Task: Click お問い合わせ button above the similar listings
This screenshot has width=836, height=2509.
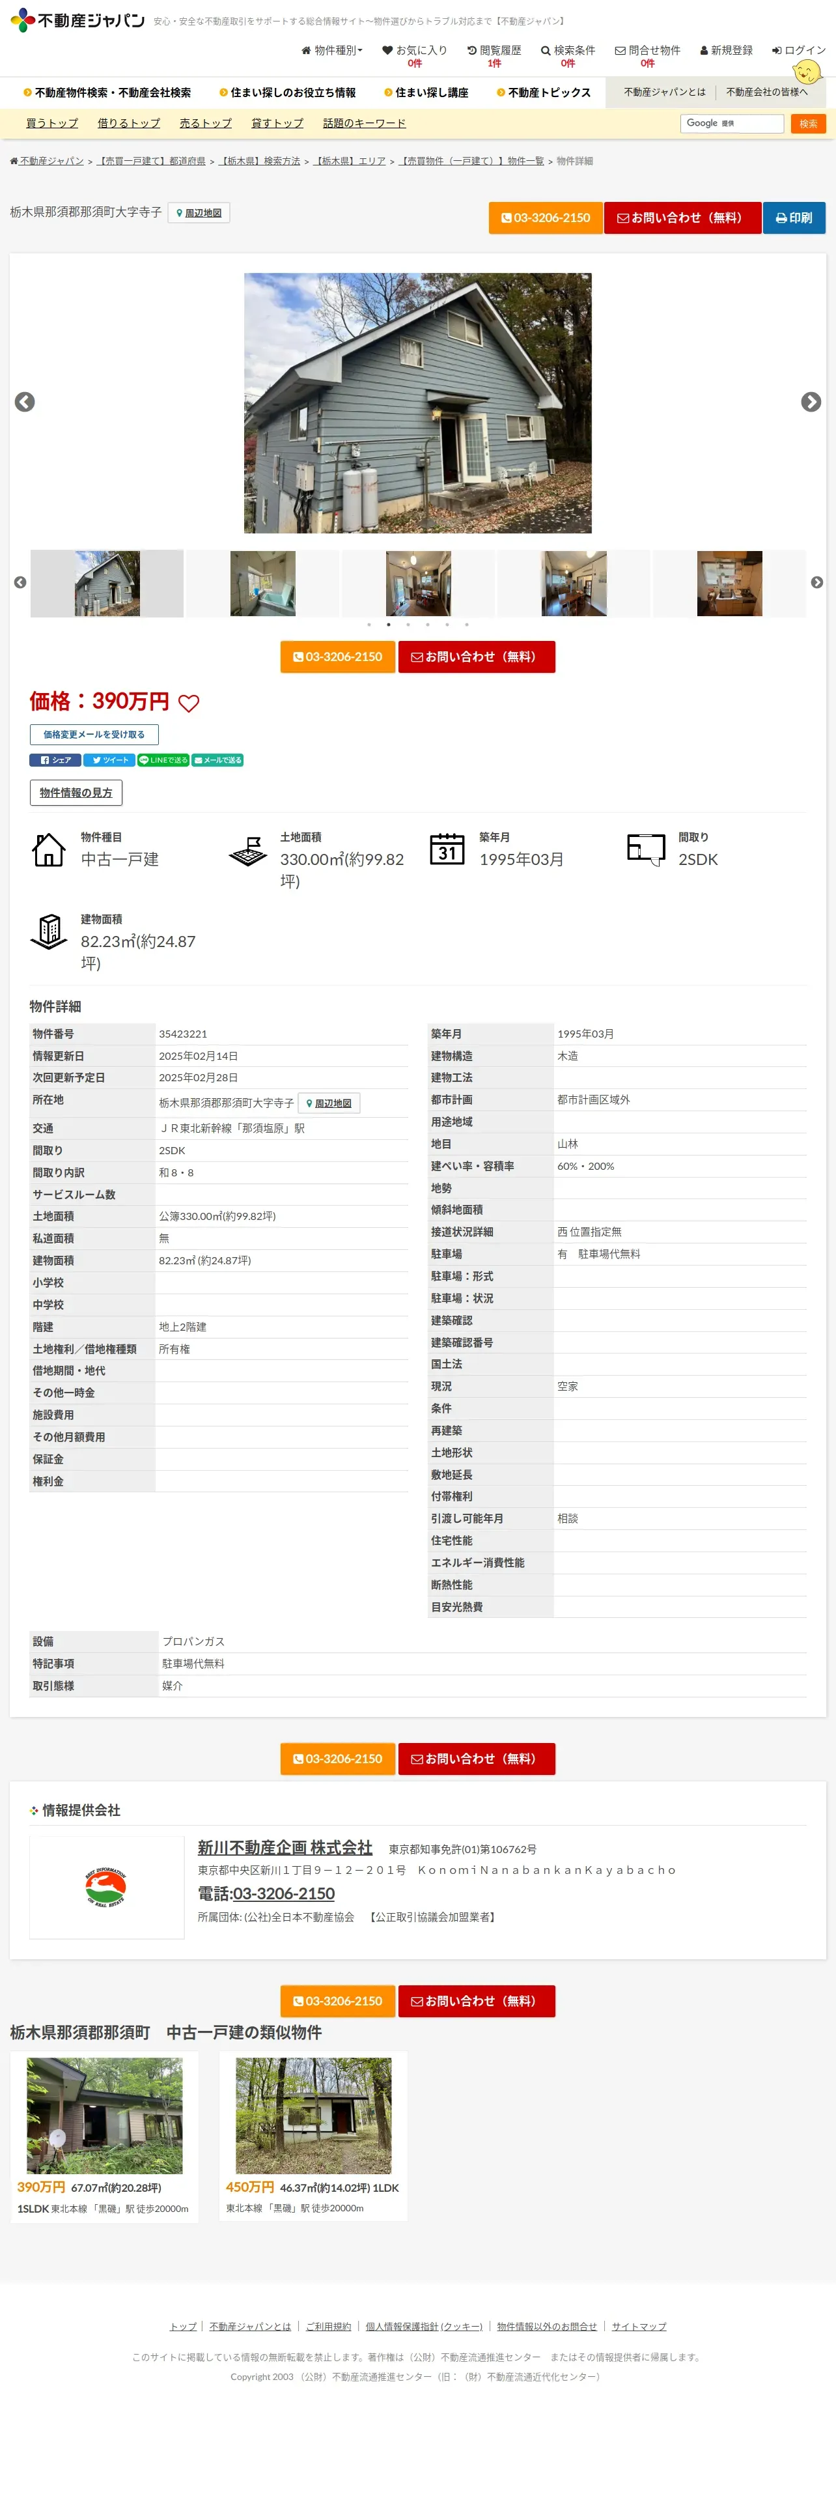Action: (x=476, y=2002)
